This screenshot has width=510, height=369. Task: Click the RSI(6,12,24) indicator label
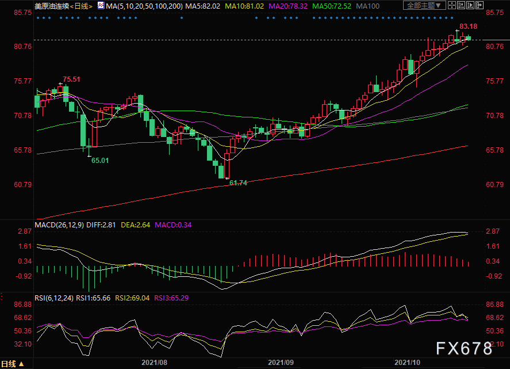pos(54,298)
